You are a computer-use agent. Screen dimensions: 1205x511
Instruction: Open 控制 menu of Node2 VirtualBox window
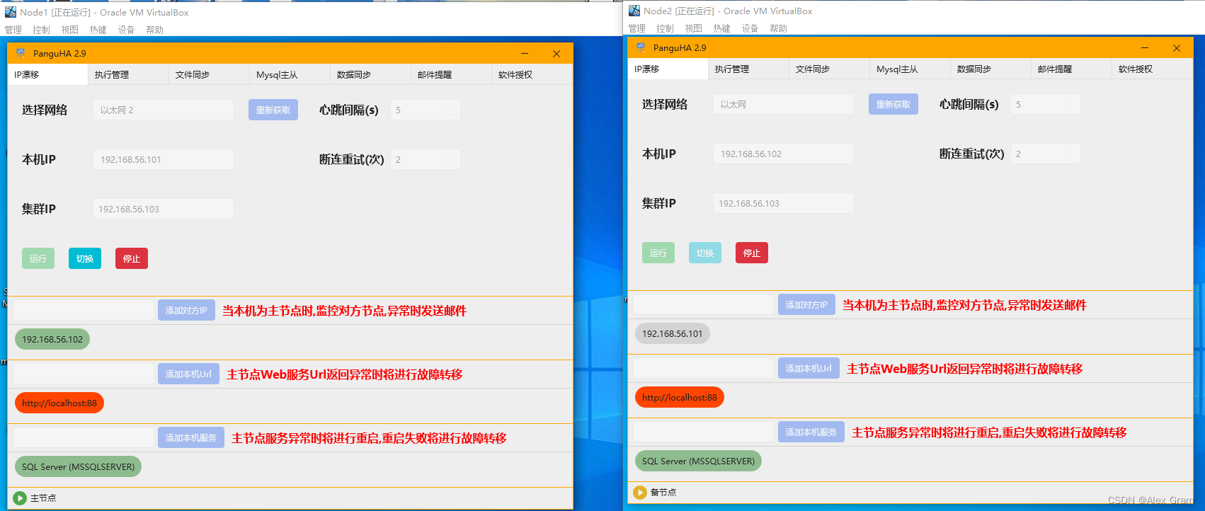coord(666,28)
